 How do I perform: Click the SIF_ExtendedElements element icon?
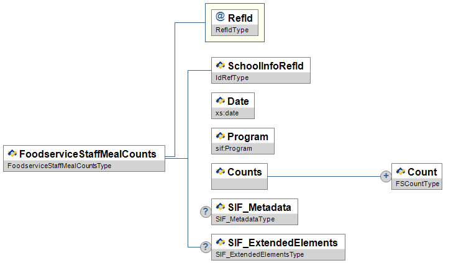tap(220, 242)
